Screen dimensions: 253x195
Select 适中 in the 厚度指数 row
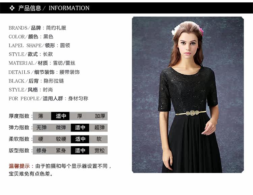click(60, 116)
